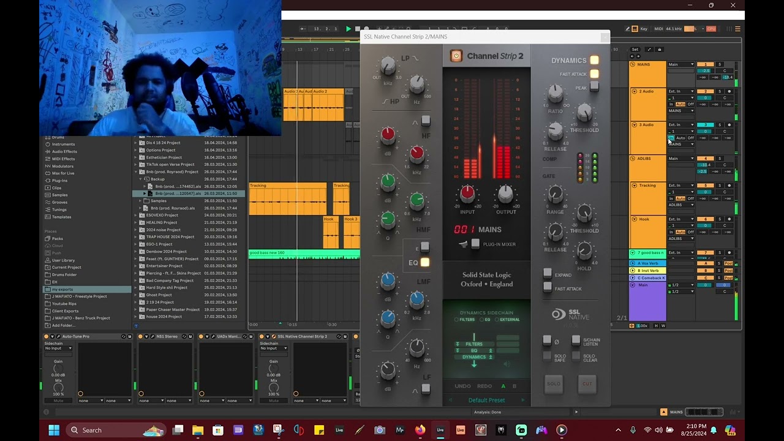Image resolution: width=784 pixels, height=441 pixels.
Task: Set 3 Audio monitor to In
Action: pyautogui.click(x=671, y=138)
